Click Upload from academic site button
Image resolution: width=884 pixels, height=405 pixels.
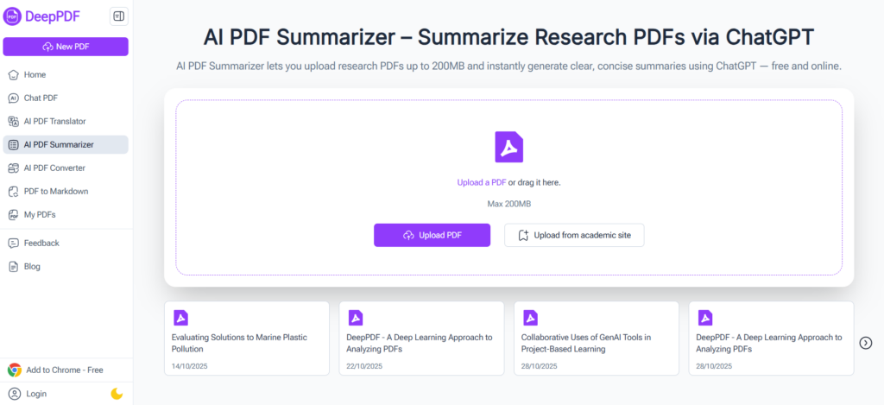click(x=574, y=235)
